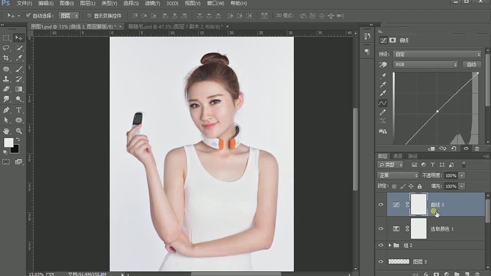The image size is (491, 276).
Task: Click the 自动 button in Curves
Action: click(x=471, y=64)
